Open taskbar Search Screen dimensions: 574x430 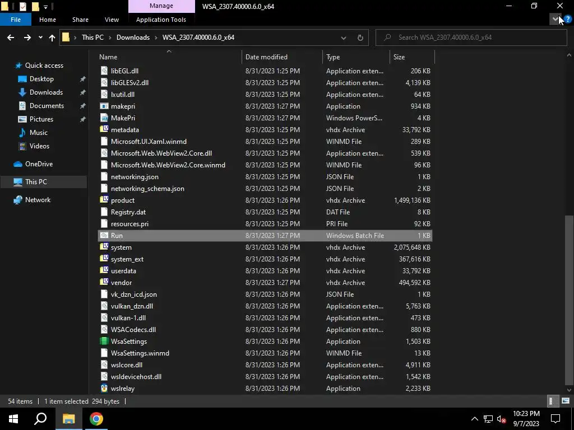click(x=40, y=419)
